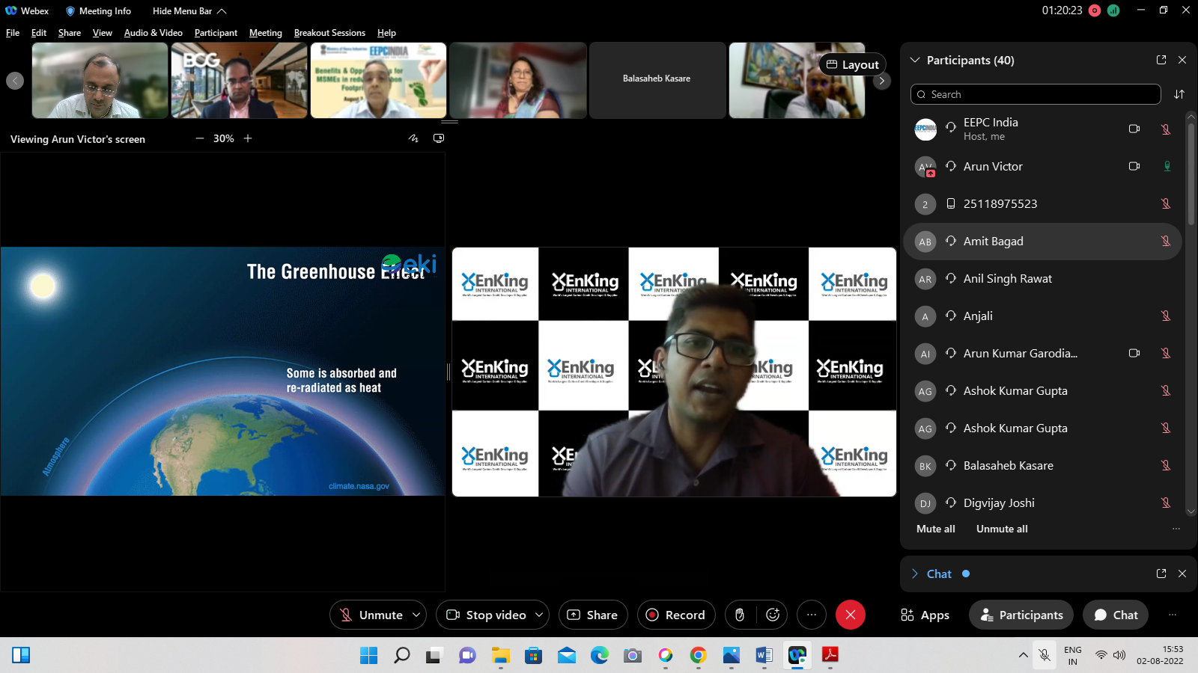Toggle Stop video button

[487, 615]
